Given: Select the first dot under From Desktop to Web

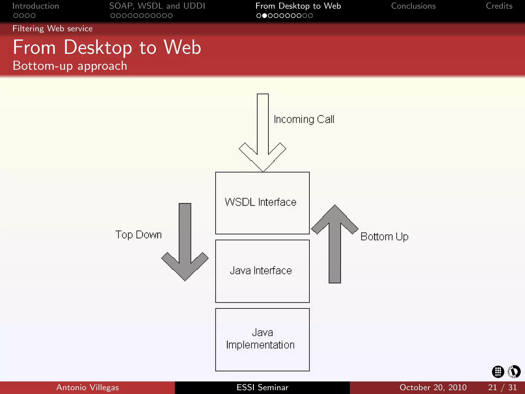Looking at the screenshot, I should [x=259, y=16].
